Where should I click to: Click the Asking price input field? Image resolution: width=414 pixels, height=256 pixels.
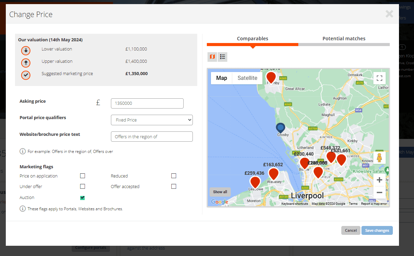tap(147, 103)
